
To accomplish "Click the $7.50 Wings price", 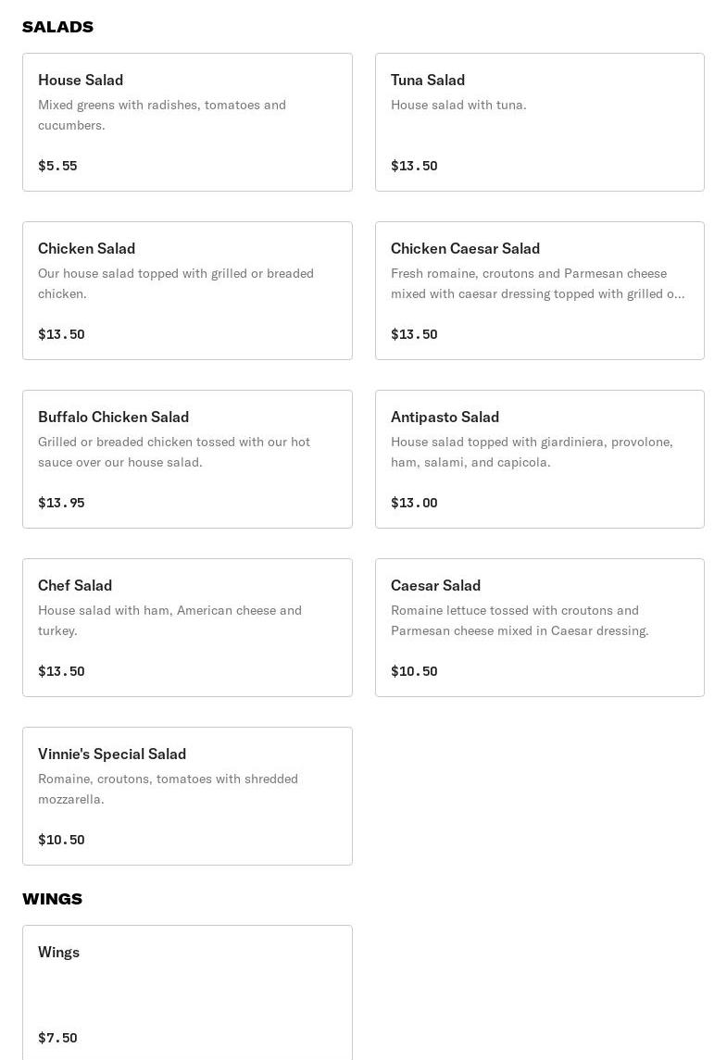I will click(57, 1038).
